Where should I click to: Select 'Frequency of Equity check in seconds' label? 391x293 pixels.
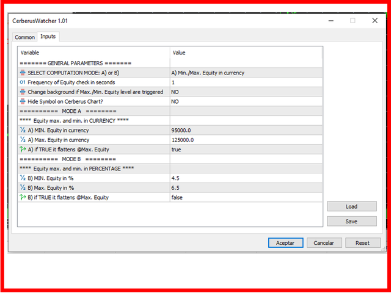71,82
